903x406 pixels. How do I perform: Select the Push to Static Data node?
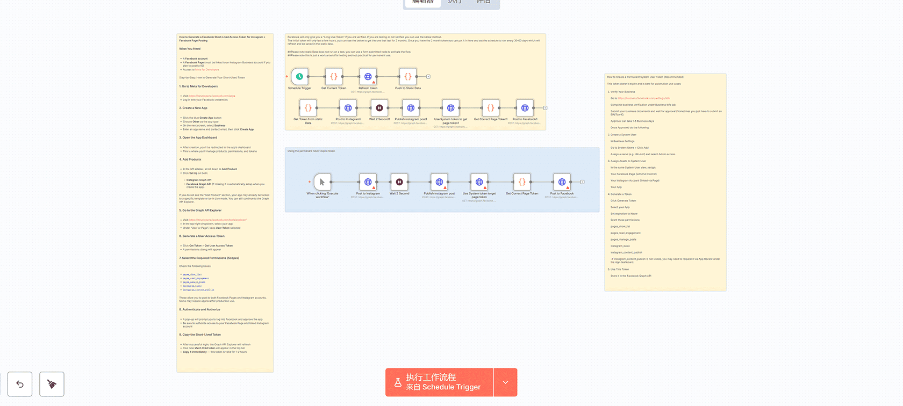[408, 77]
